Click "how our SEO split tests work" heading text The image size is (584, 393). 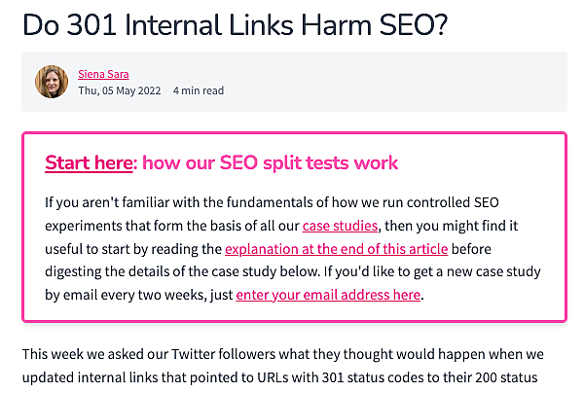coord(271,162)
